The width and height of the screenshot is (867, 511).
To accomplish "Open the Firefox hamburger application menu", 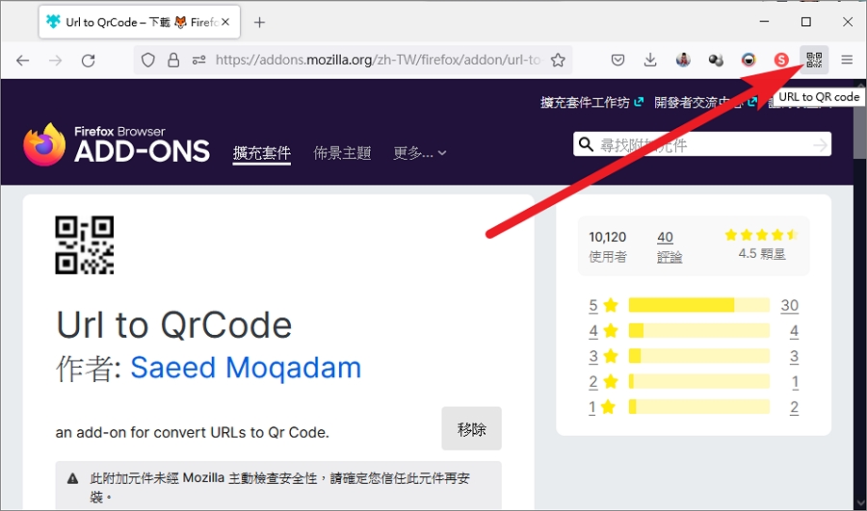I will [x=847, y=60].
